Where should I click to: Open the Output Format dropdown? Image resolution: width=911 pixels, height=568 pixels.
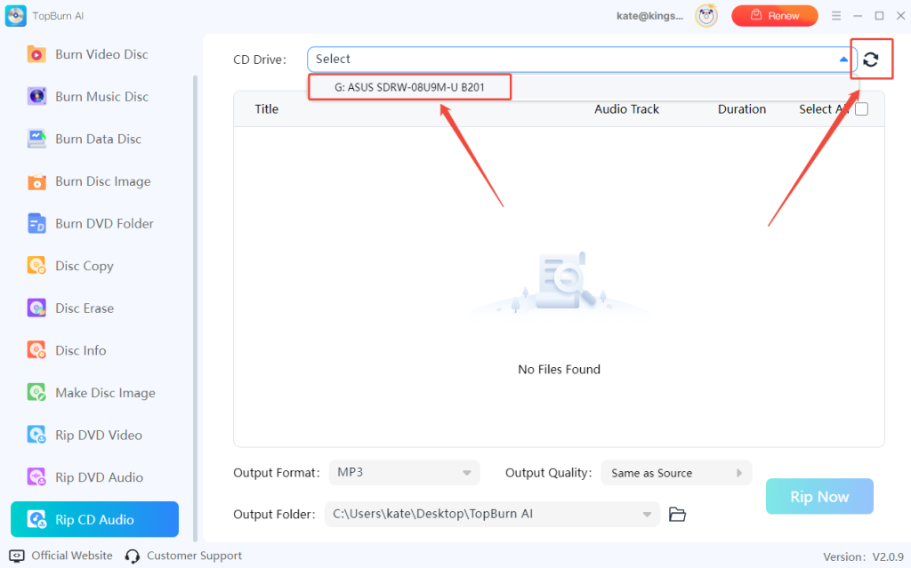(404, 472)
